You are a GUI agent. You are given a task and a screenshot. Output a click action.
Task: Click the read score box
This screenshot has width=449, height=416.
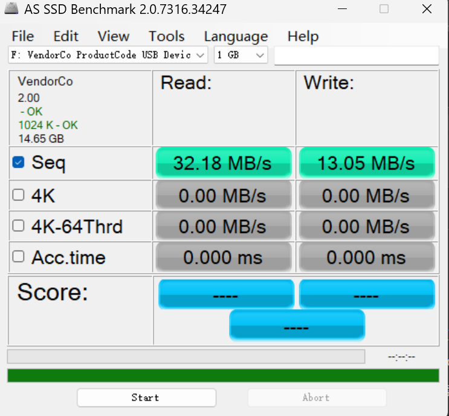[226, 294]
